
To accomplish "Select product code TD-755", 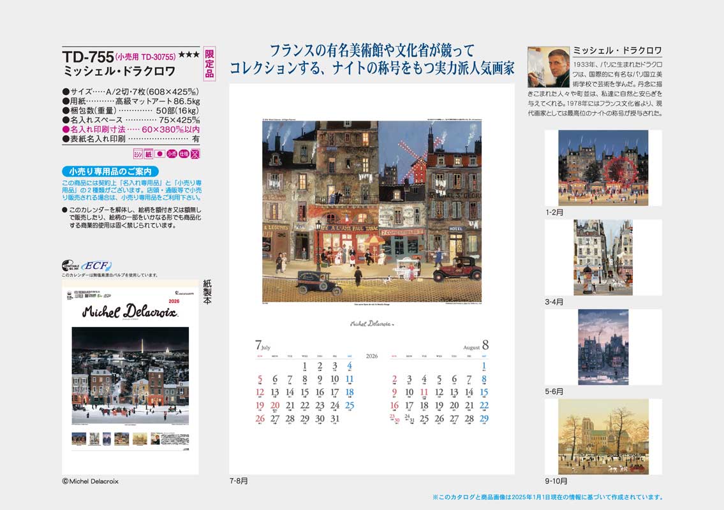I will pyautogui.click(x=88, y=57).
